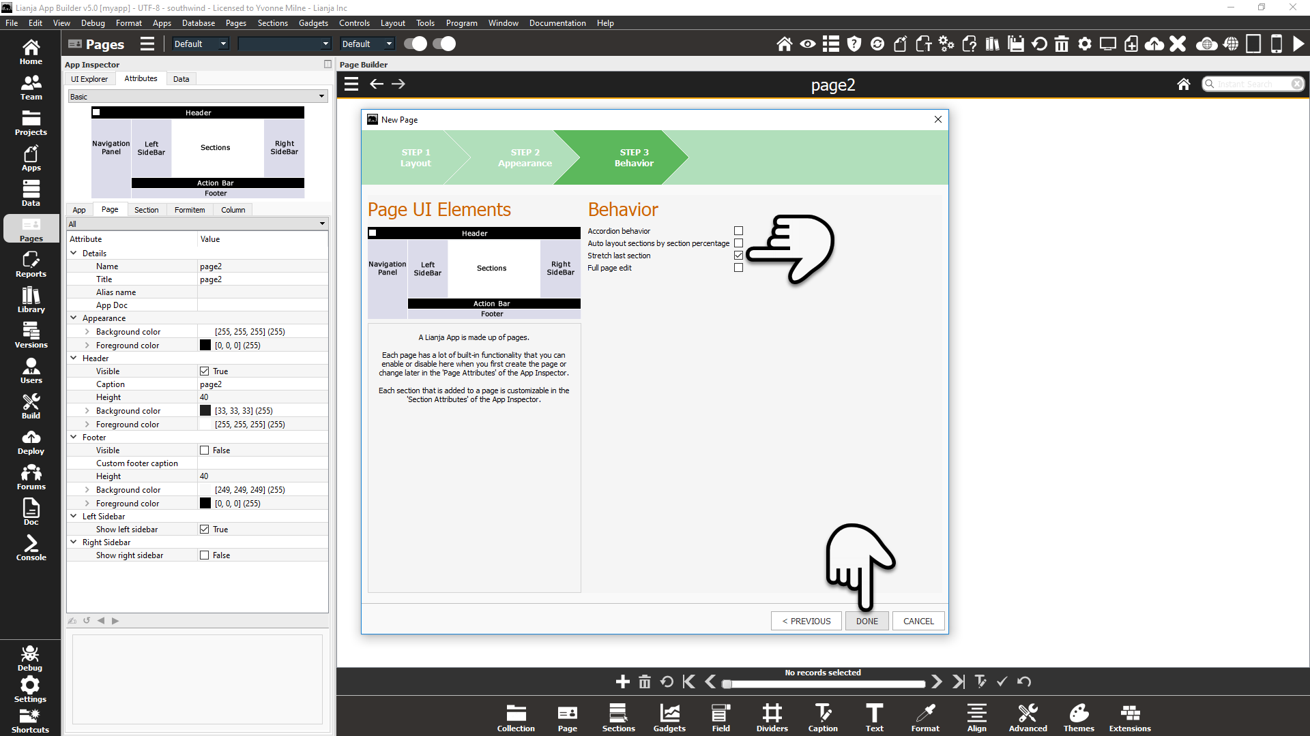Open the Console workspace

31,548
